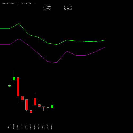The height and width of the screenshot is (133, 133).
Task: Select the thin red candle for 05 Feb
Action: tap(44, 107)
